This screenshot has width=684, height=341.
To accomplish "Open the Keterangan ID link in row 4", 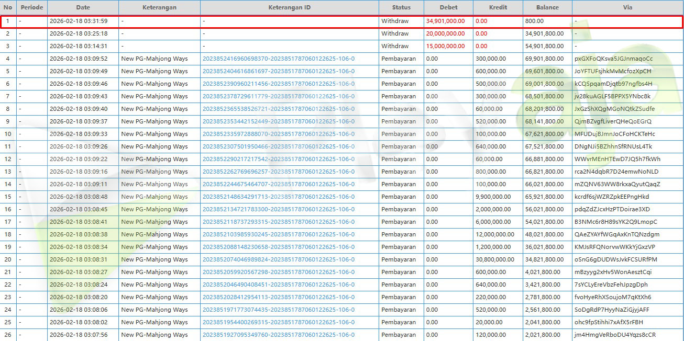I will (278, 59).
